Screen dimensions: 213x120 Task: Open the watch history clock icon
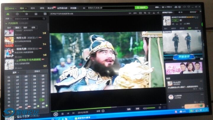point(17,14)
